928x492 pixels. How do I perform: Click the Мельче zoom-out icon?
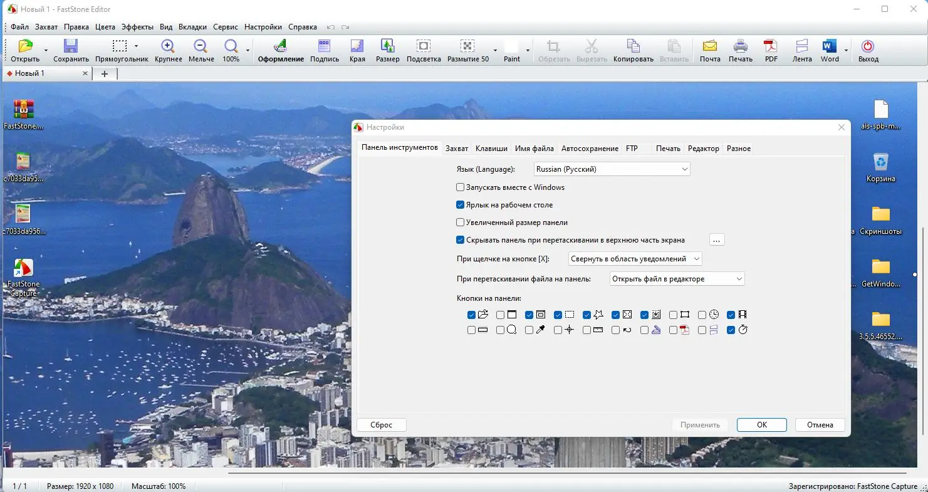click(201, 46)
